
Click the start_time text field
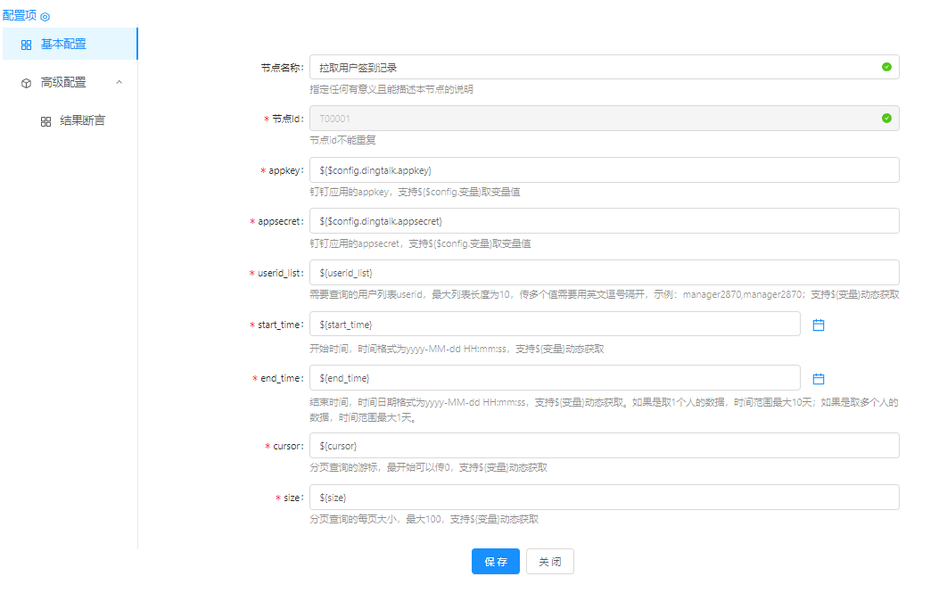coord(554,325)
